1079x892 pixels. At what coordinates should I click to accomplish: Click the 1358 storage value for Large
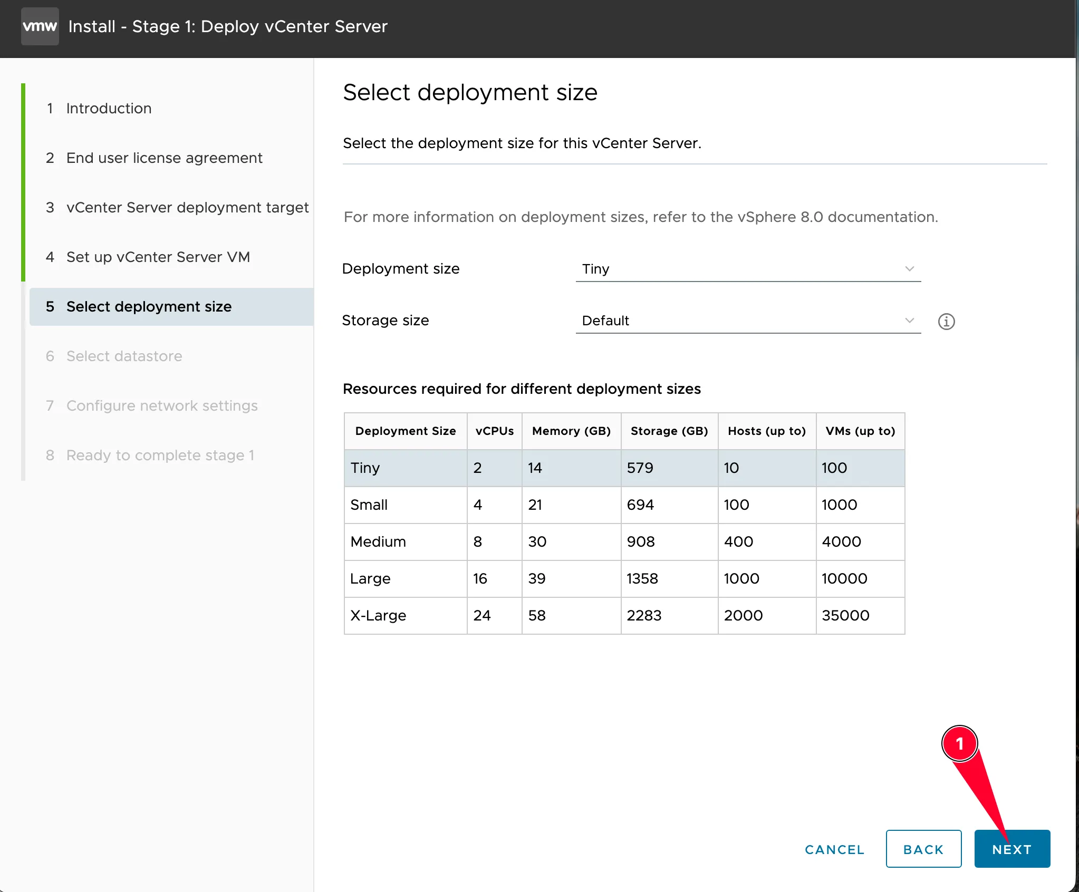[669, 579]
